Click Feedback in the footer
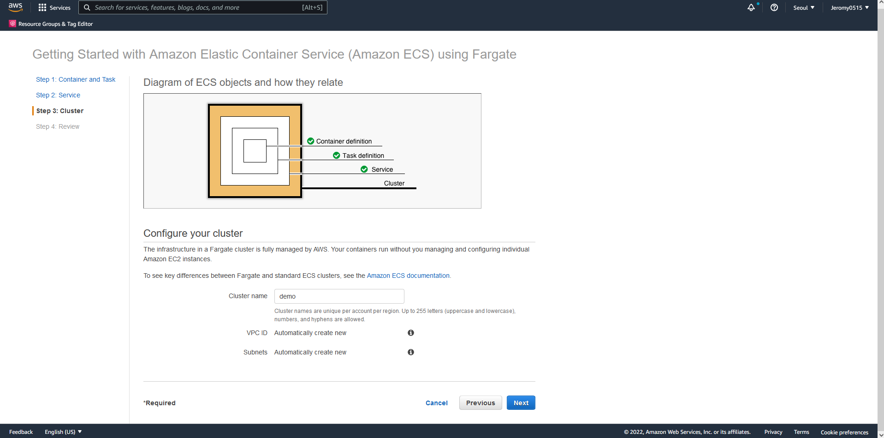This screenshot has height=438, width=884. (21, 432)
